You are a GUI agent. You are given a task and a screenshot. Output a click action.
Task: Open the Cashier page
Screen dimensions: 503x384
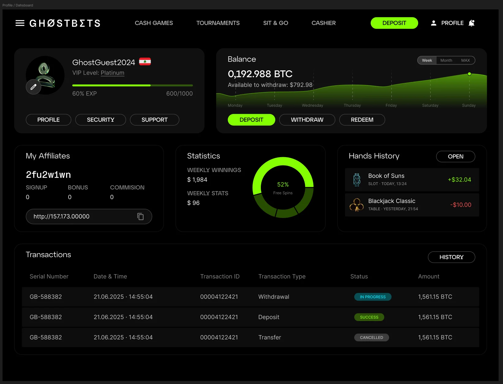coord(324,23)
